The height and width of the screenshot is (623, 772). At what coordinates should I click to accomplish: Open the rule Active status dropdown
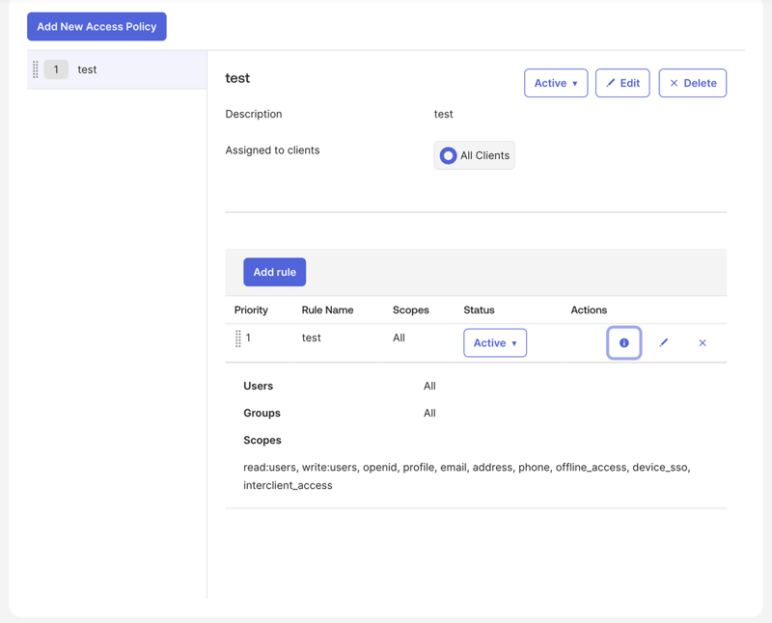[x=495, y=343]
